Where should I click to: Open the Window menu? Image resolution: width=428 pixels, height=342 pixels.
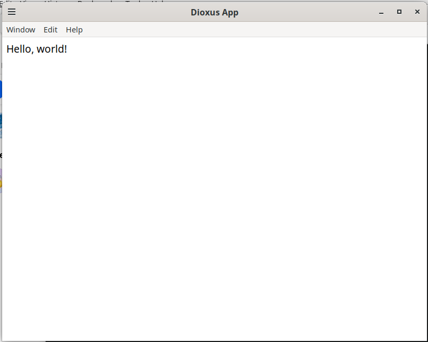point(21,30)
